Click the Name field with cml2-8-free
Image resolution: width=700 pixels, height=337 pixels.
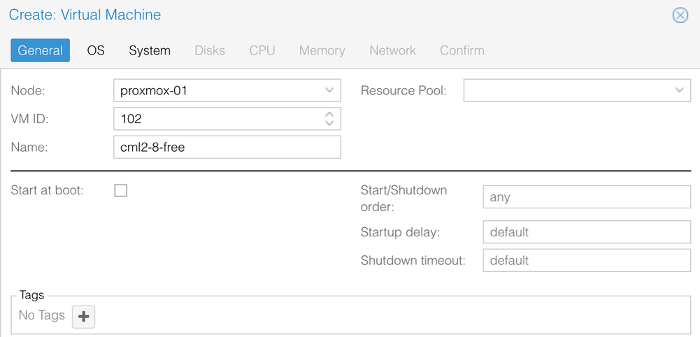pyautogui.click(x=227, y=148)
